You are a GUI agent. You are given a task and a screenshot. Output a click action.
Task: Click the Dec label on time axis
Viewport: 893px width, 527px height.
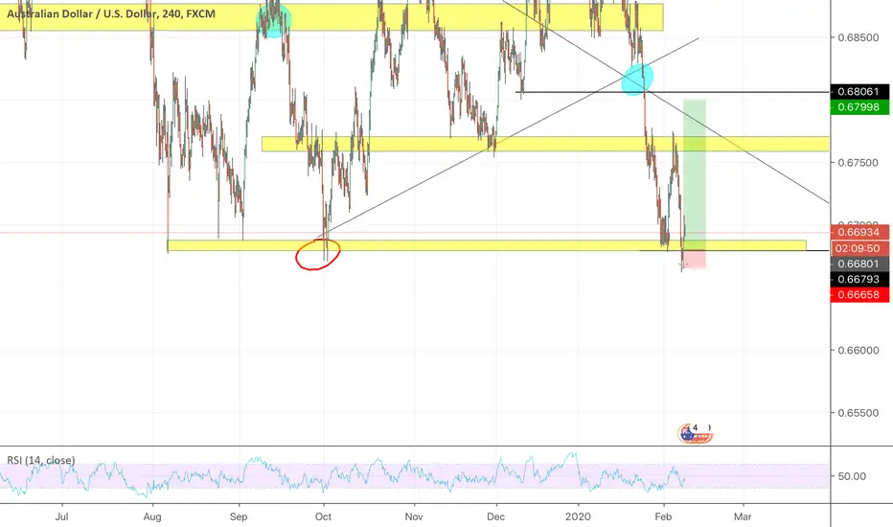(x=496, y=516)
